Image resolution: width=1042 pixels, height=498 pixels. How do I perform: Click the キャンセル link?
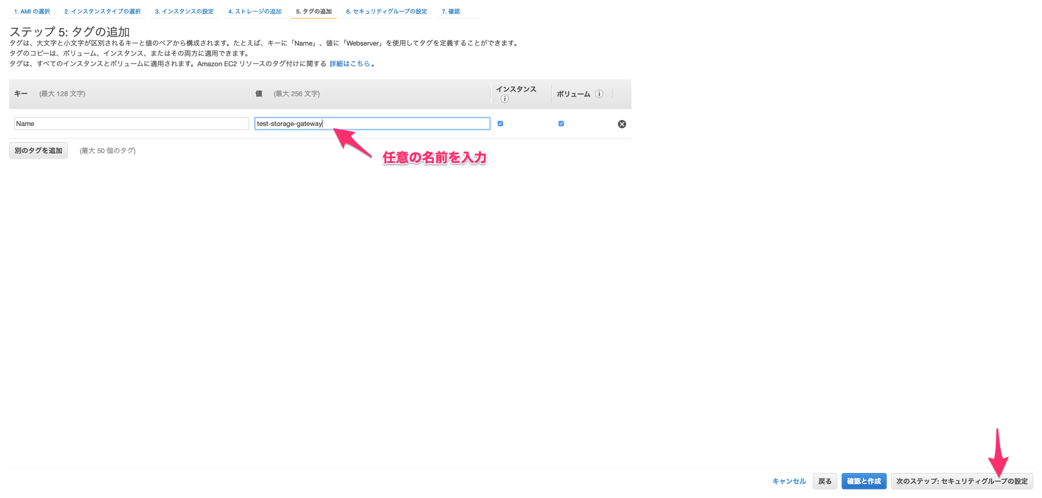click(x=788, y=481)
